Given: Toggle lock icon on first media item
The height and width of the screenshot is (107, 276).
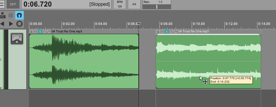Looking at the screenshot, I should 31,32.
